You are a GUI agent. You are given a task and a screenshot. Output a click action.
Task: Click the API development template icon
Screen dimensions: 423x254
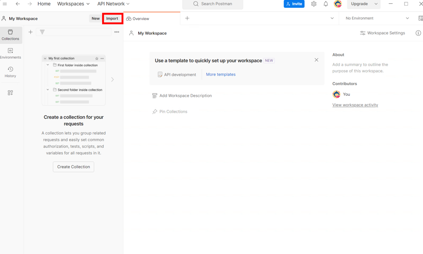160,75
